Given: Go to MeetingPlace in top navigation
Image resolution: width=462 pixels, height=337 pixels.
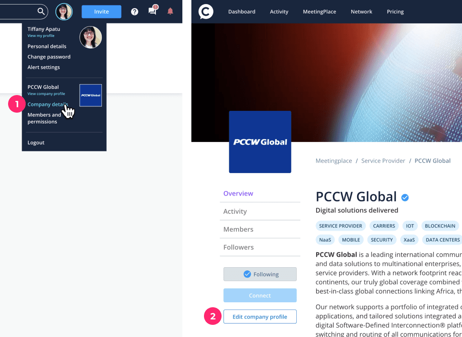Looking at the screenshot, I should pos(319,12).
